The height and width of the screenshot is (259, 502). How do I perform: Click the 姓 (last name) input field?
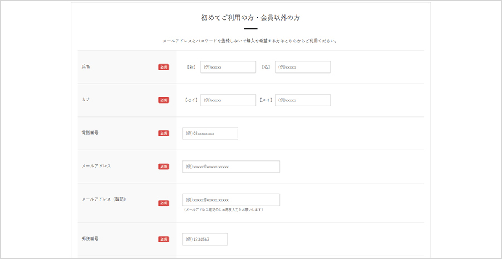pyautogui.click(x=228, y=67)
